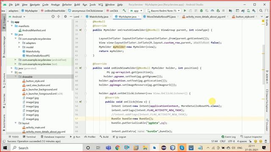Open the AVD Manager phone icon
Screen dimensions: 271x152
pos(249,11)
